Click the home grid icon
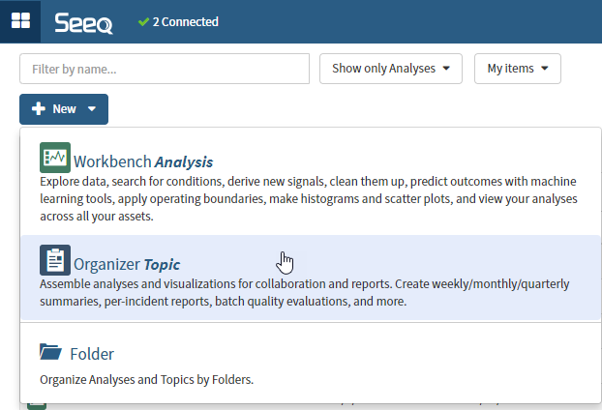The height and width of the screenshot is (410, 602). tap(20, 21)
